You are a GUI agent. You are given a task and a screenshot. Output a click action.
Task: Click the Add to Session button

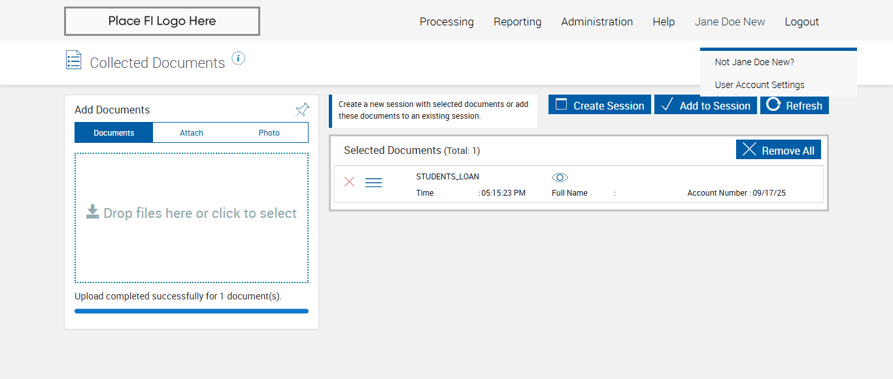tap(705, 105)
